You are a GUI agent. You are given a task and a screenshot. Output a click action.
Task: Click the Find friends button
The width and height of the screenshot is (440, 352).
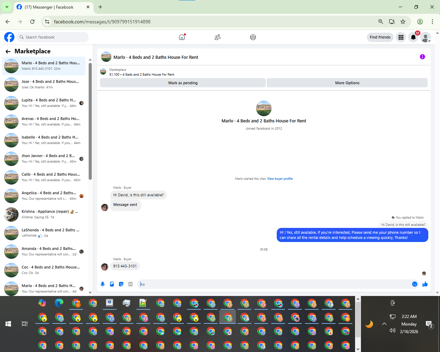380,37
